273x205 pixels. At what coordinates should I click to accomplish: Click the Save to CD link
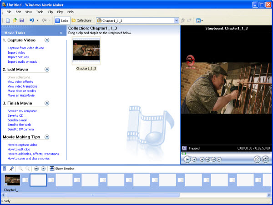15,115
